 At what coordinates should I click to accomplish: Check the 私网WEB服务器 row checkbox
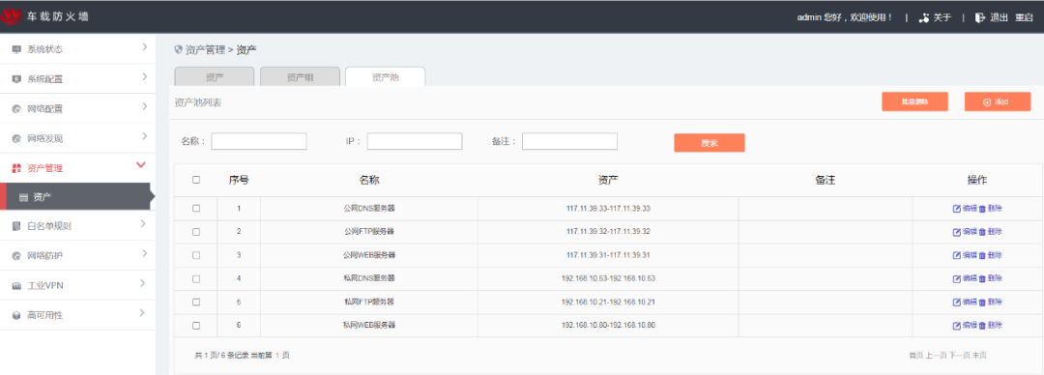(x=195, y=325)
